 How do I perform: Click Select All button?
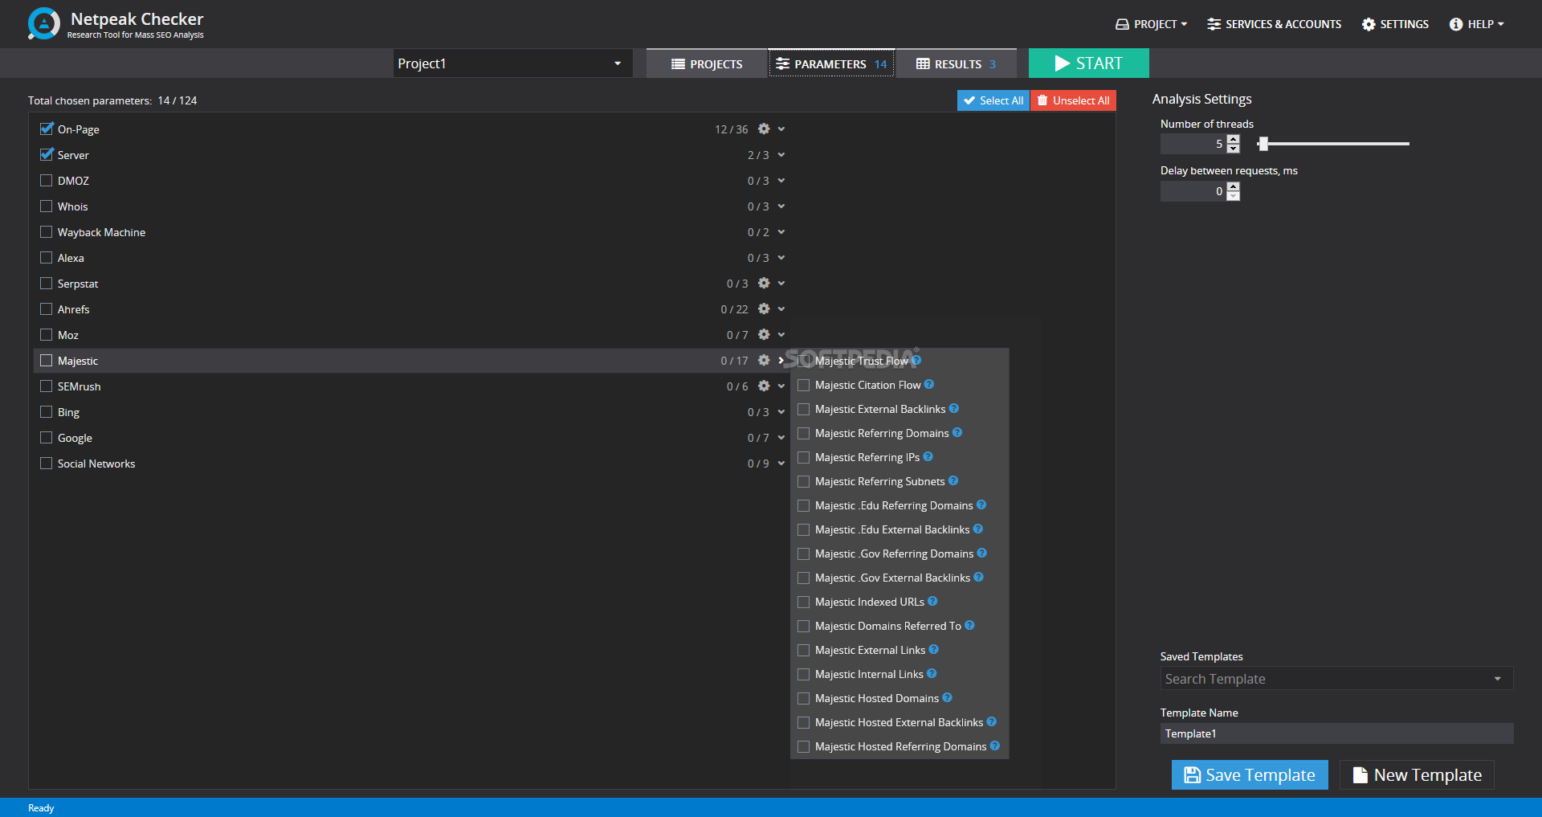(x=993, y=100)
